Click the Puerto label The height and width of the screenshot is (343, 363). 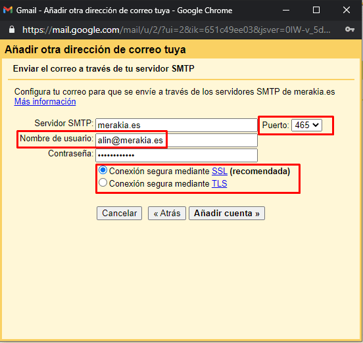click(276, 125)
